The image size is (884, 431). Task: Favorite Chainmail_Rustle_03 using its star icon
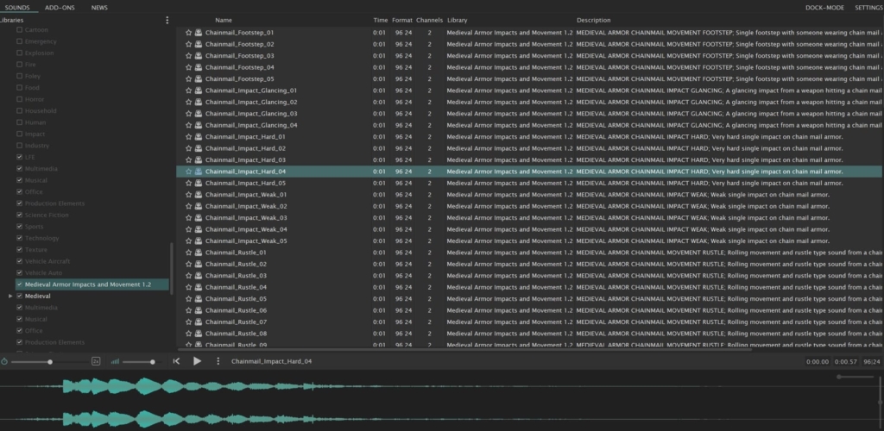click(189, 275)
